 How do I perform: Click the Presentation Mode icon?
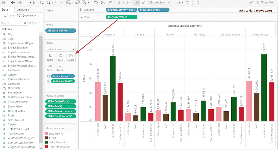187,2
